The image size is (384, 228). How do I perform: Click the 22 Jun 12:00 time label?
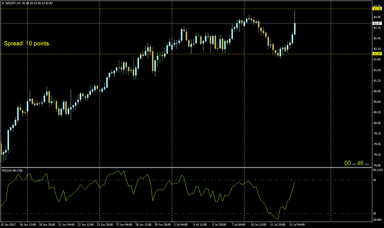coord(86,224)
